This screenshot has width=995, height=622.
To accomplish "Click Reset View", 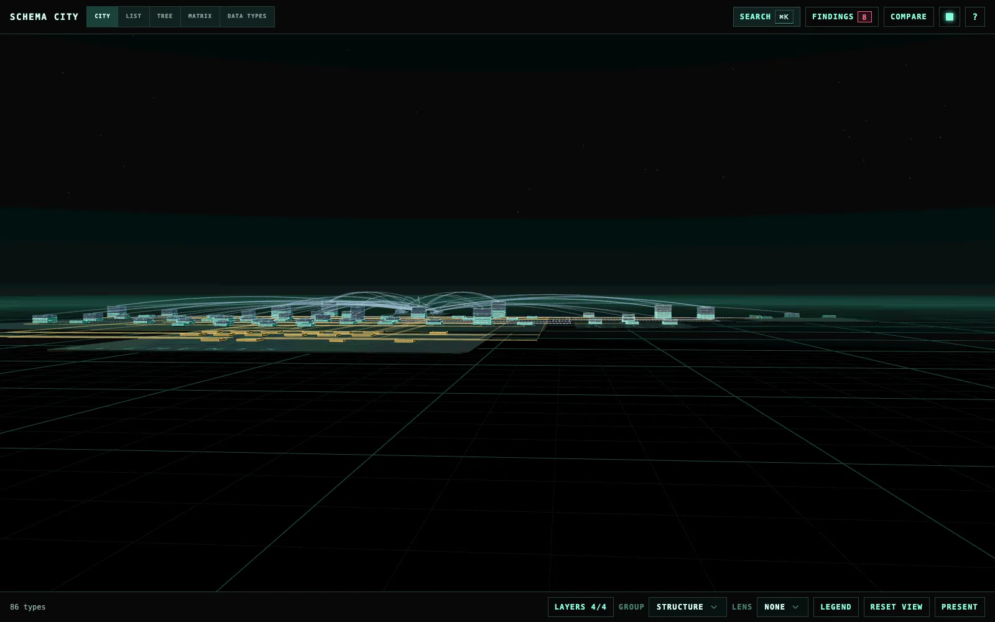I will (x=896, y=607).
